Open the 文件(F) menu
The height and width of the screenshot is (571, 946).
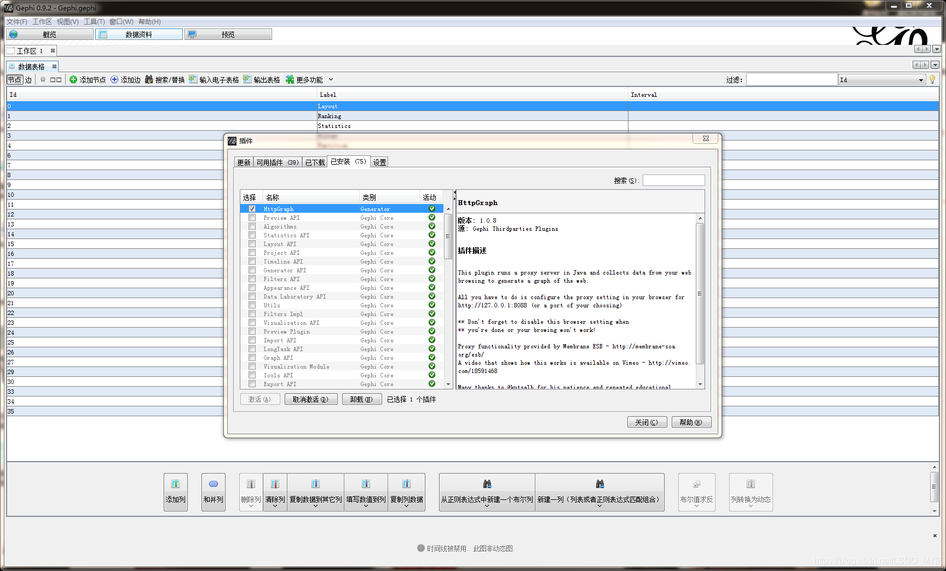point(17,22)
